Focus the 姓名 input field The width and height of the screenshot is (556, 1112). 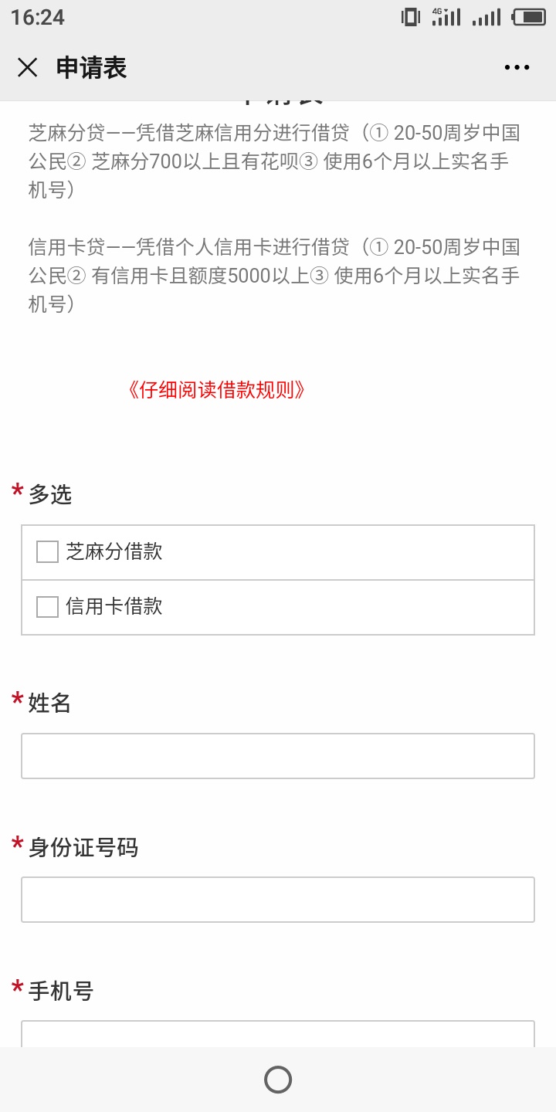coord(278,756)
